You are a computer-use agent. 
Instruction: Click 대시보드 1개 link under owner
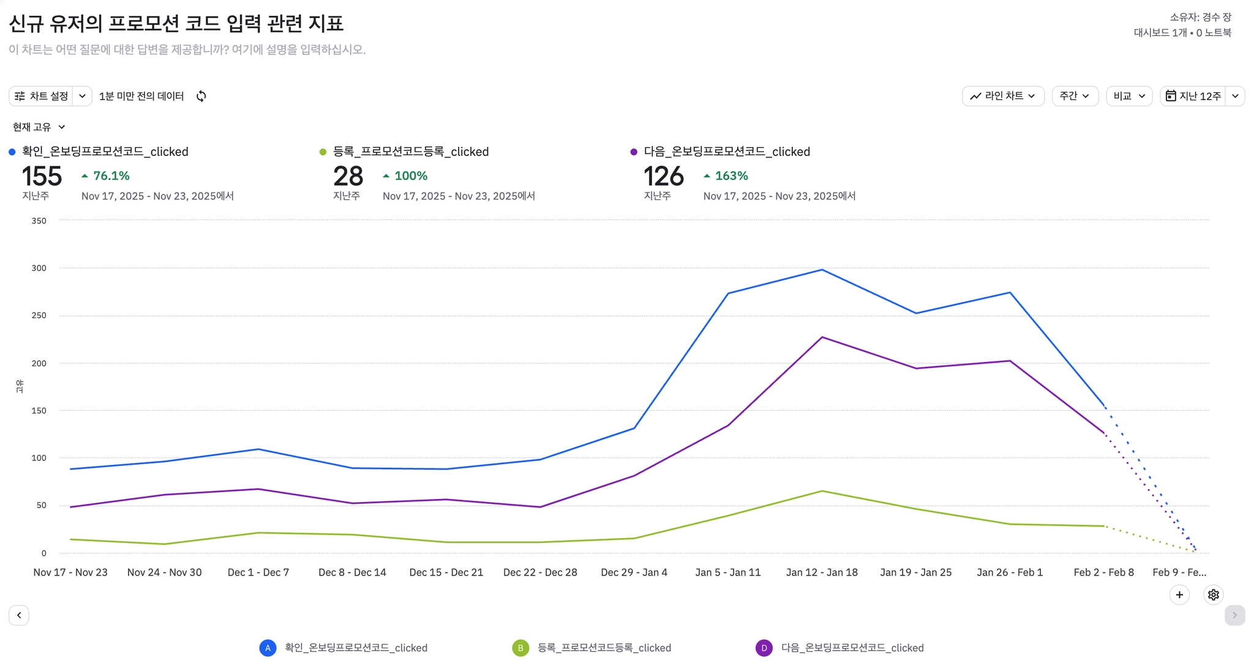coord(1160,32)
